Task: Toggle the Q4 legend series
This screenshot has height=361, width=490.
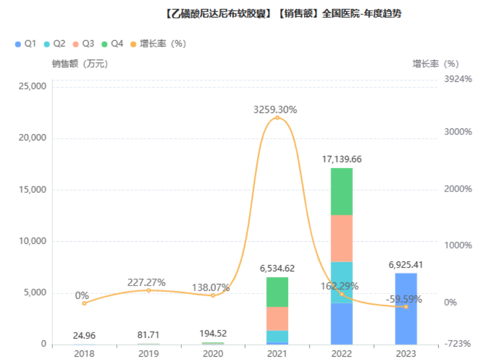Action: pyautogui.click(x=113, y=44)
